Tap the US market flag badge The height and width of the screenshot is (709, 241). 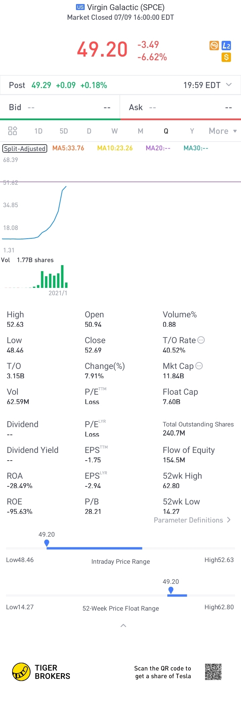[x=80, y=7]
